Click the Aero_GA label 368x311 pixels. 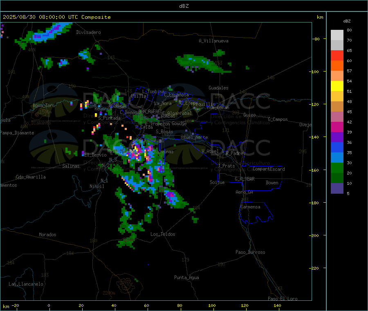[x=245, y=192]
